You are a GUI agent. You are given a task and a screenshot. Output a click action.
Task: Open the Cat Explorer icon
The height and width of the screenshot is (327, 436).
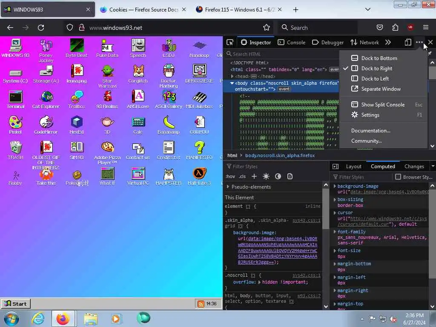[x=46, y=99]
